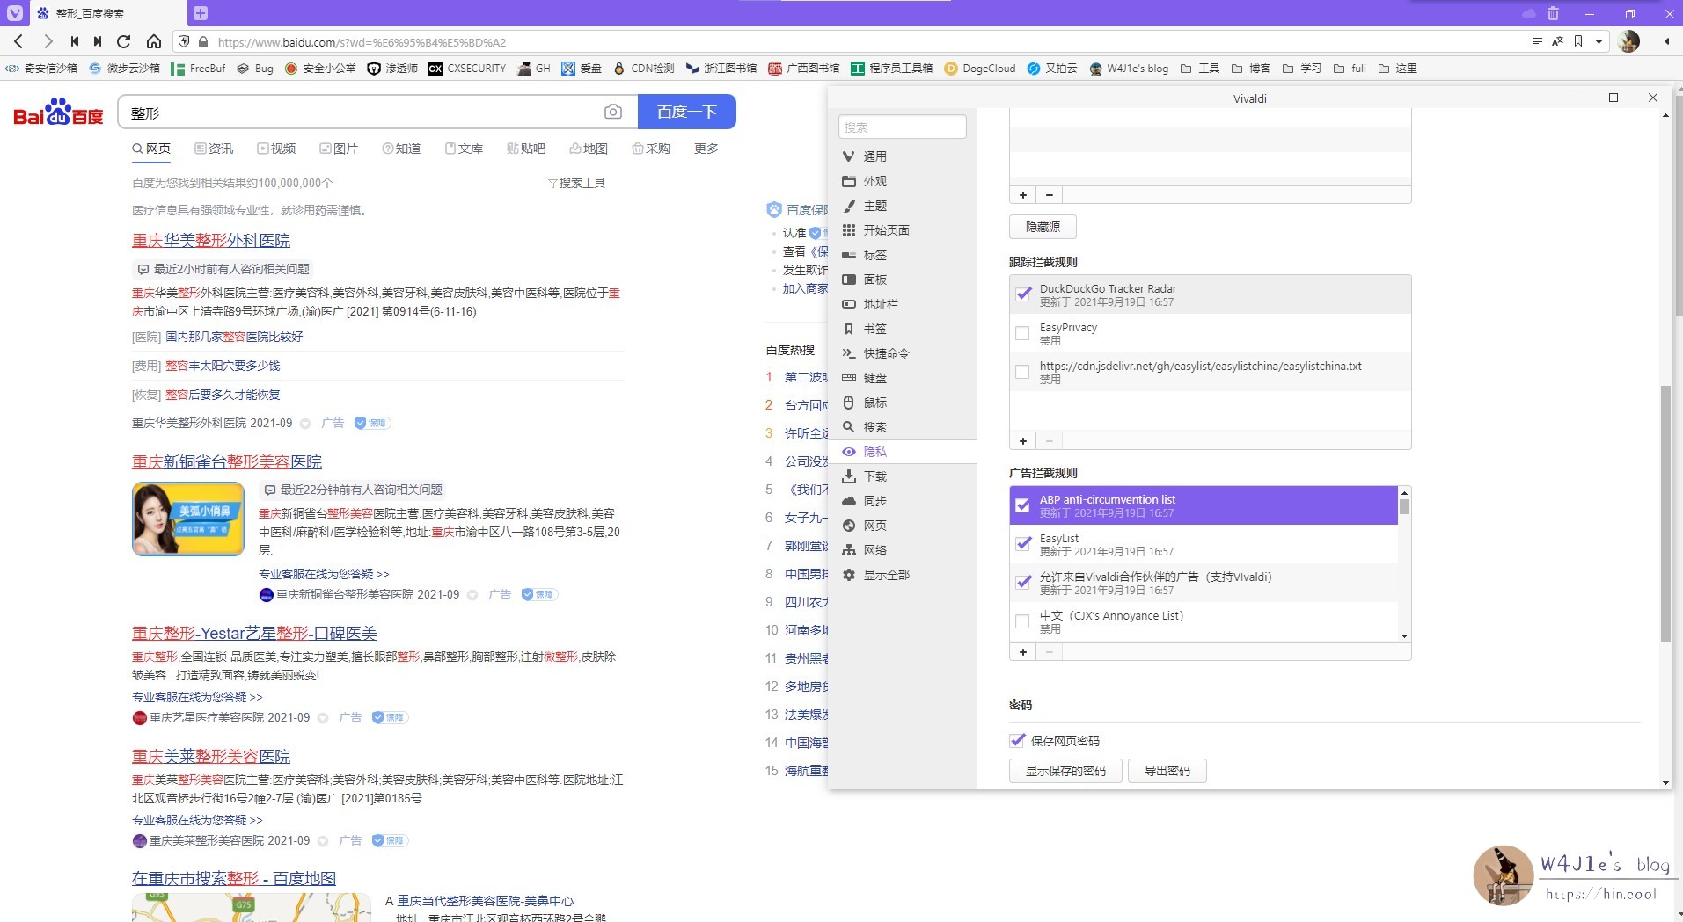Screen dimensions: 1683x922
Task: Open the 主题 settings section
Action: [x=874, y=205]
